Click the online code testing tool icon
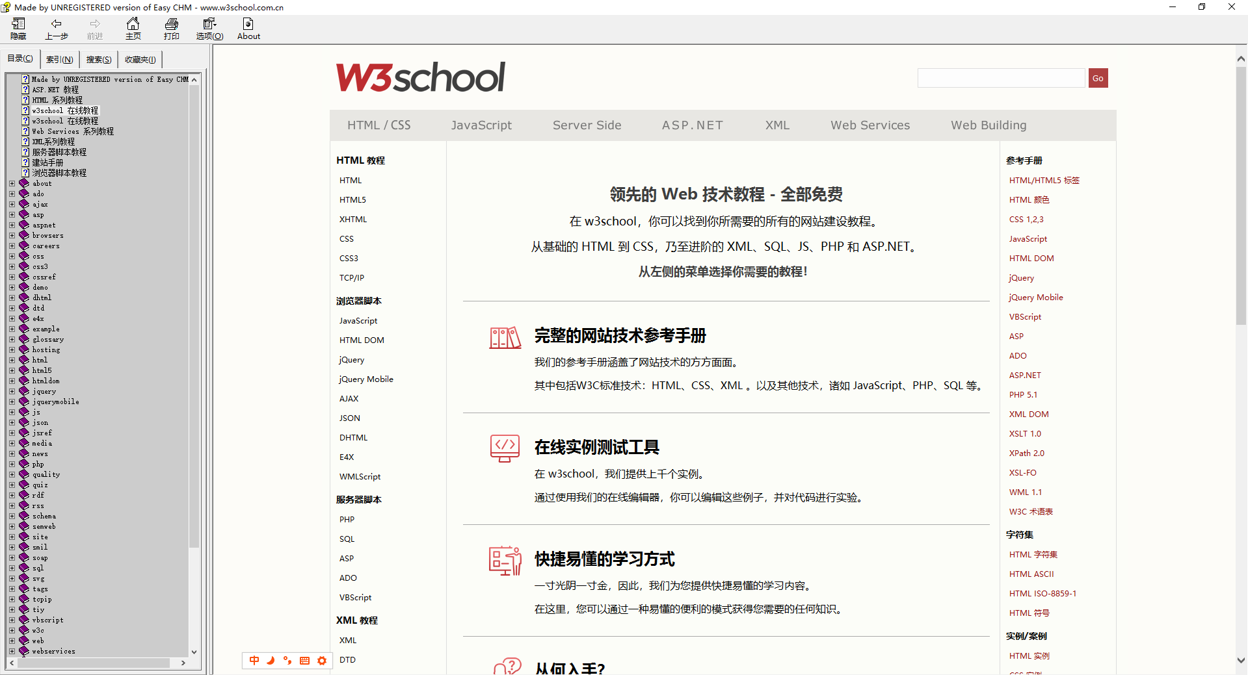 tap(505, 448)
